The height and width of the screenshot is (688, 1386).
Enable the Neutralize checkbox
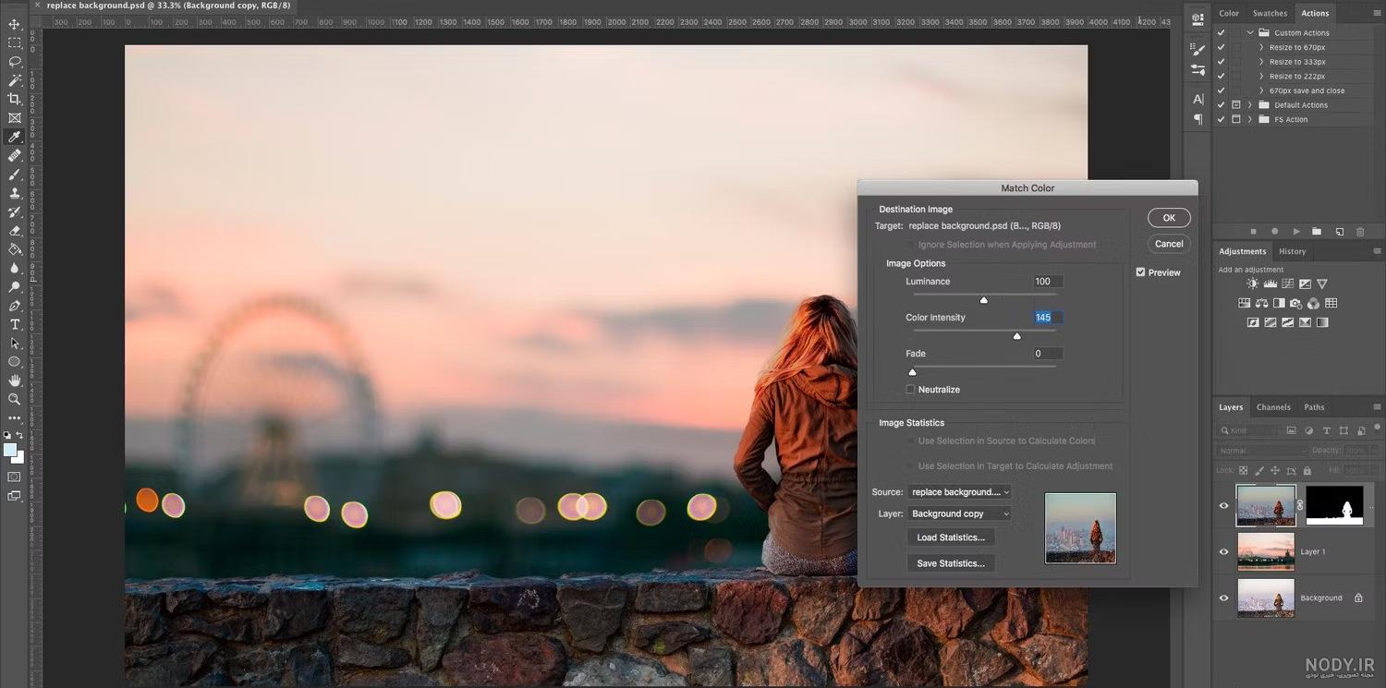point(910,390)
